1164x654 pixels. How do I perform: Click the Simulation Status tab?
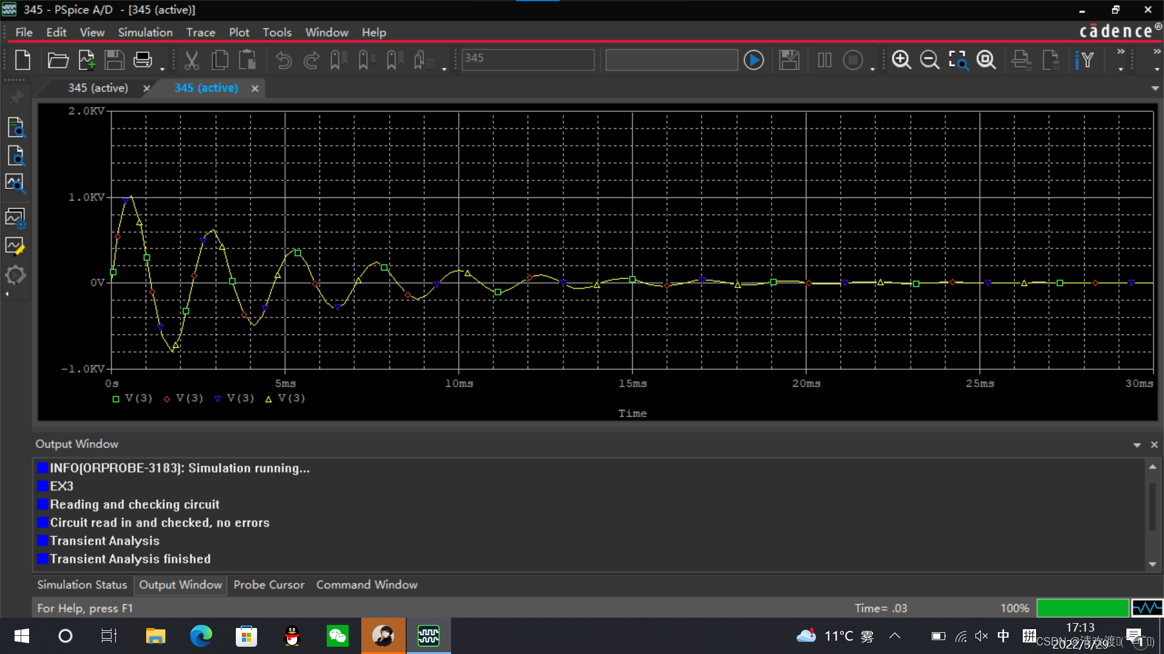click(x=82, y=585)
